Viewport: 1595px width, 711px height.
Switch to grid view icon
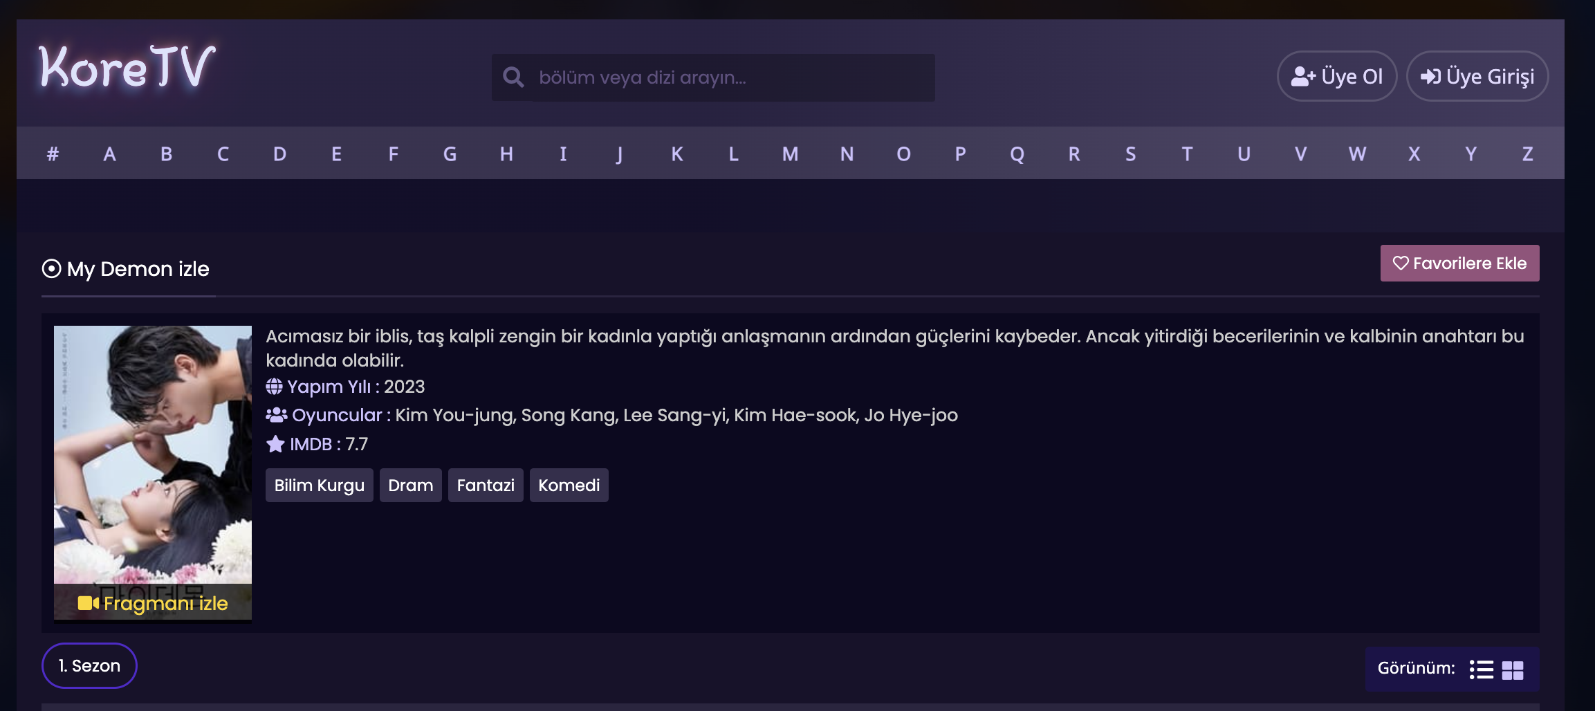(x=1513, y=670)
